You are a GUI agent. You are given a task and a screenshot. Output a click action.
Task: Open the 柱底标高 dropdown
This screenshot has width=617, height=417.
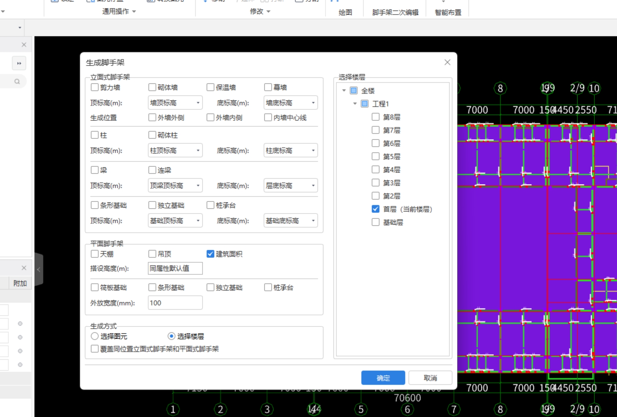[x=291, y=150]
